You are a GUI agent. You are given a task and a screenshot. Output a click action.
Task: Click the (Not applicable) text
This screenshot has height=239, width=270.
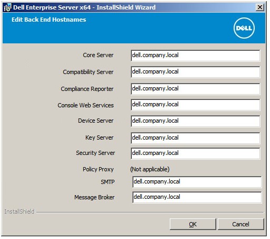[150, 169]
